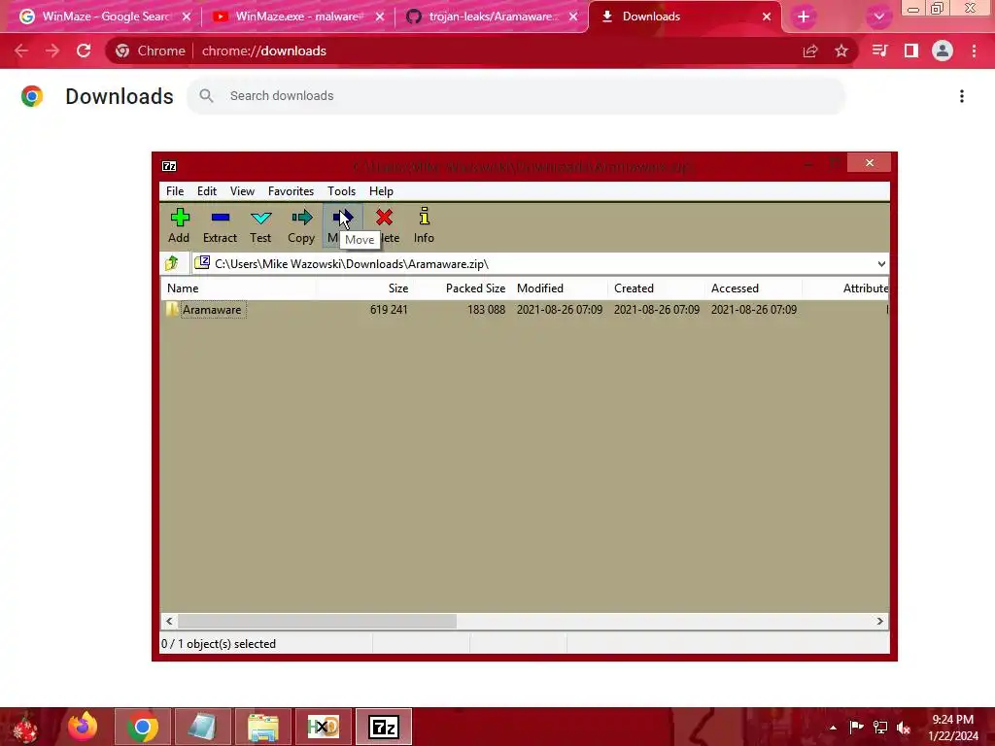Expand the address path dropdown
995x746 pixels.
coord(881,264)
